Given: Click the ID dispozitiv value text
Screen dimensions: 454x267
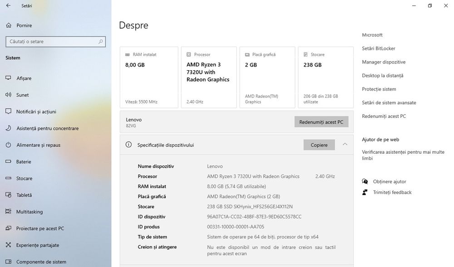Looking at the screenshot, I should click(x=254, y=217).
